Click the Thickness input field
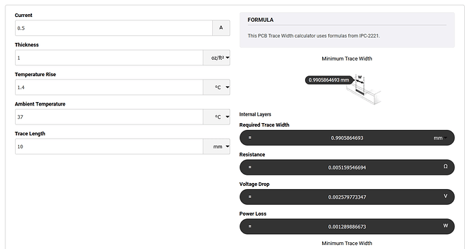 [x=109, y=58]
